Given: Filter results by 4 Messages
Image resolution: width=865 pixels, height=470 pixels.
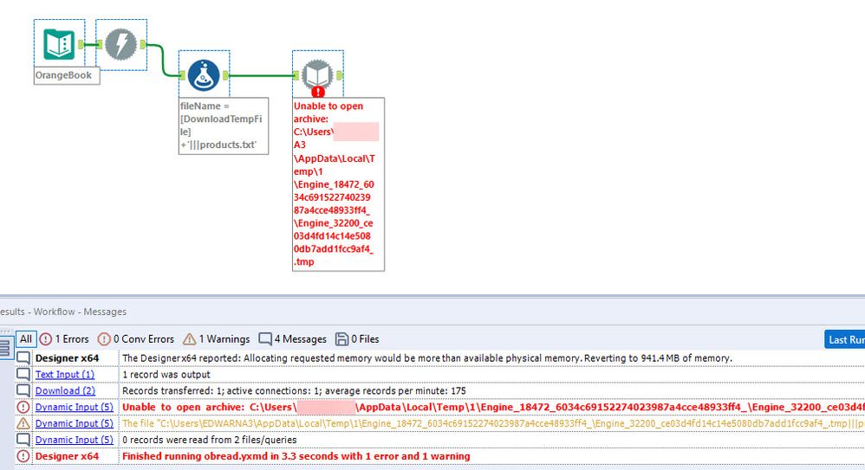Looking at the screenshot, I should coord(292,338).
